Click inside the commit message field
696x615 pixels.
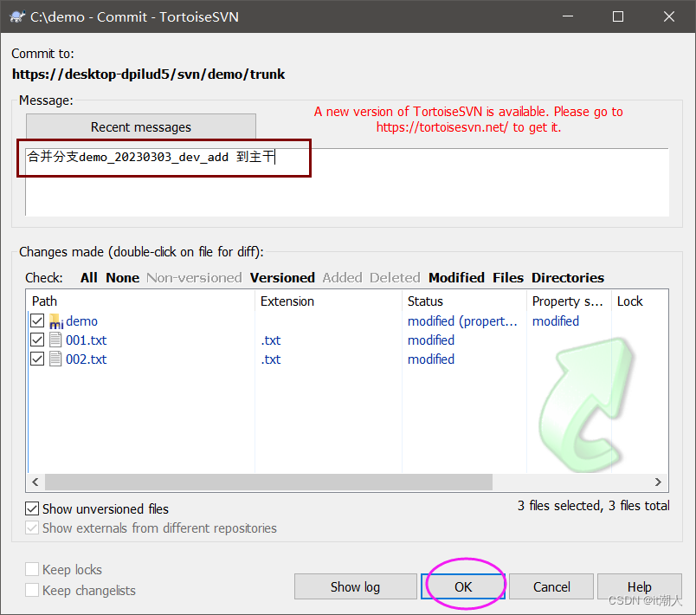[347, 182]
